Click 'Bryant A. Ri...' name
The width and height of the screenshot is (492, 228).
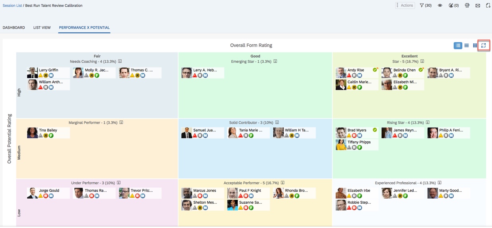click(x=451, y=70)
